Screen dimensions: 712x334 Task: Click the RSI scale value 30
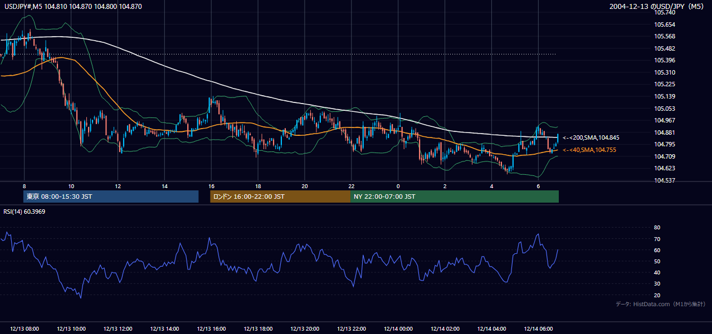coord(657,284)
